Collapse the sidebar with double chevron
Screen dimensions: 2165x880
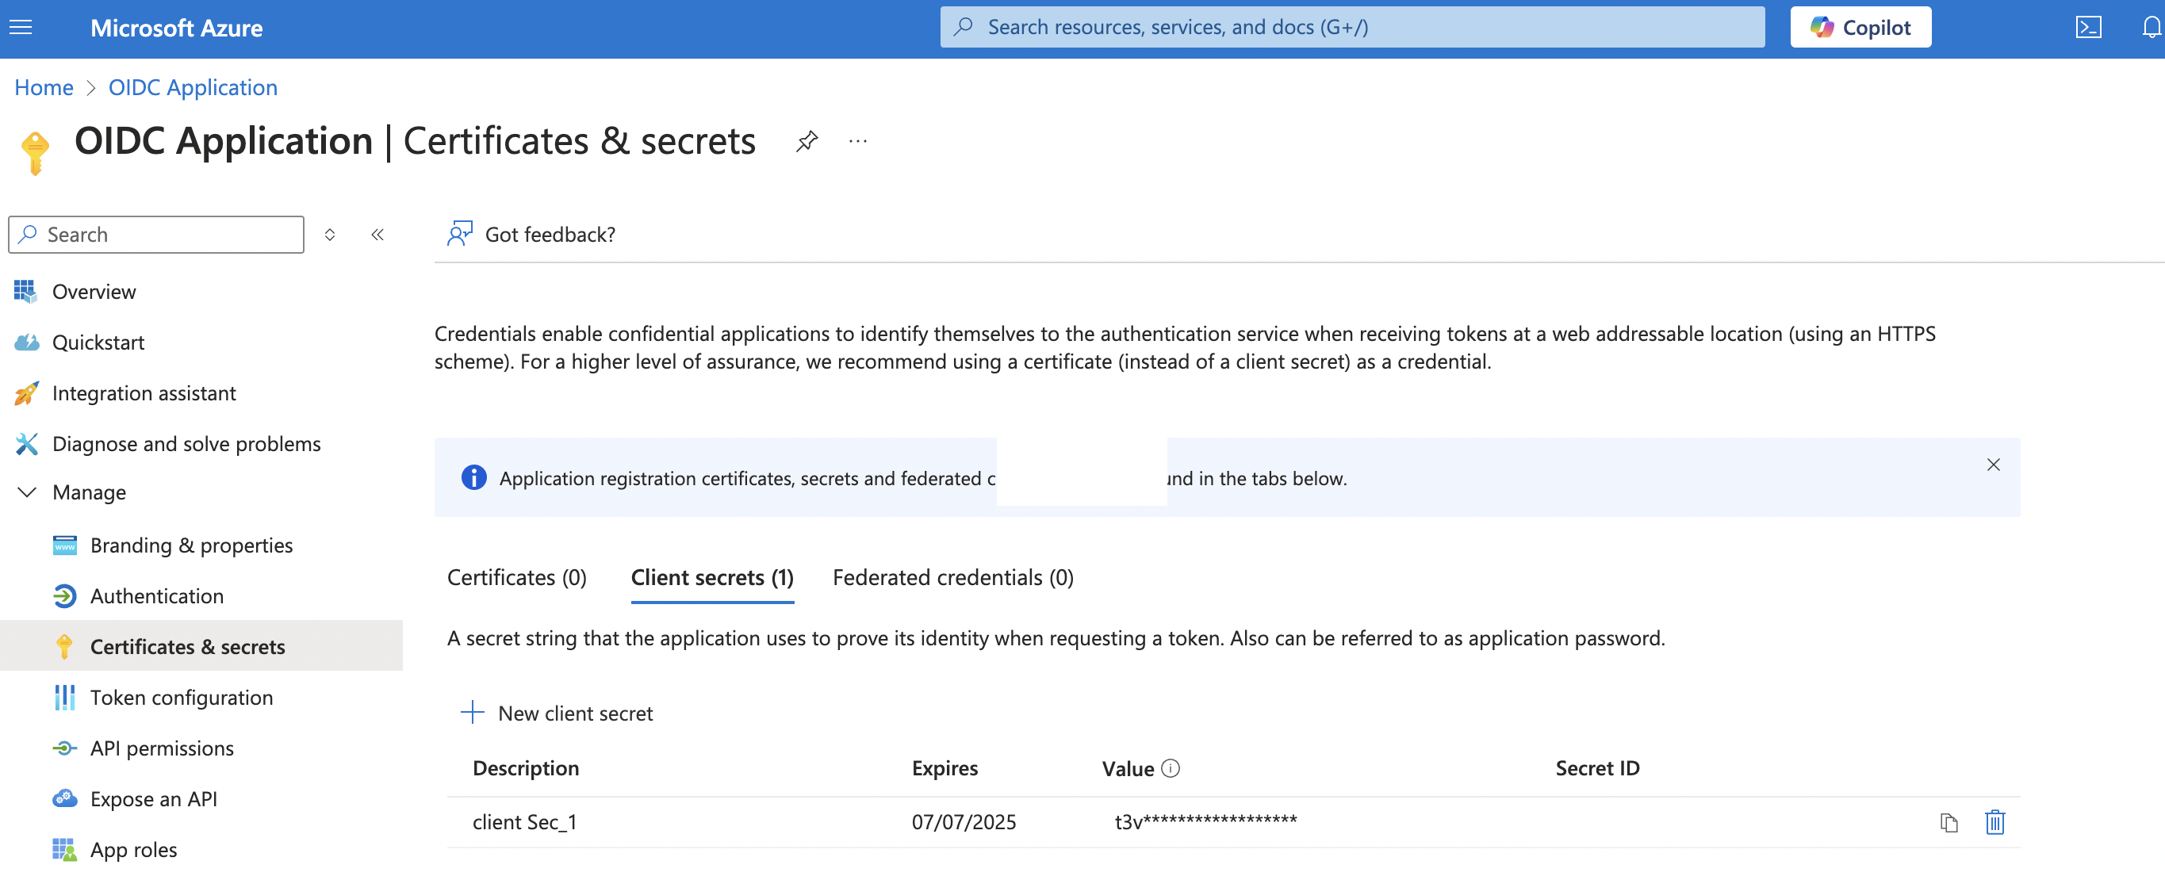click(377, 235)
